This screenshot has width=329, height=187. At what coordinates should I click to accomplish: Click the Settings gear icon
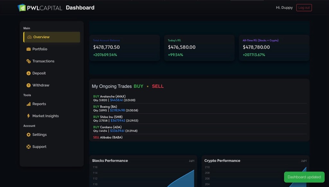(x=29, y=135)
